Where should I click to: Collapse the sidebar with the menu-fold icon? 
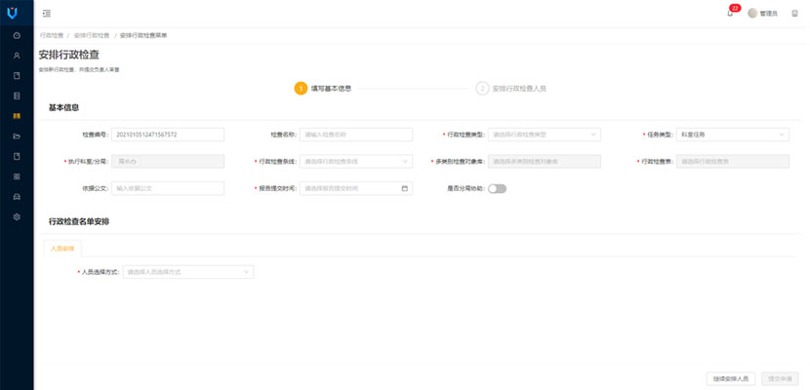[47, 14]
